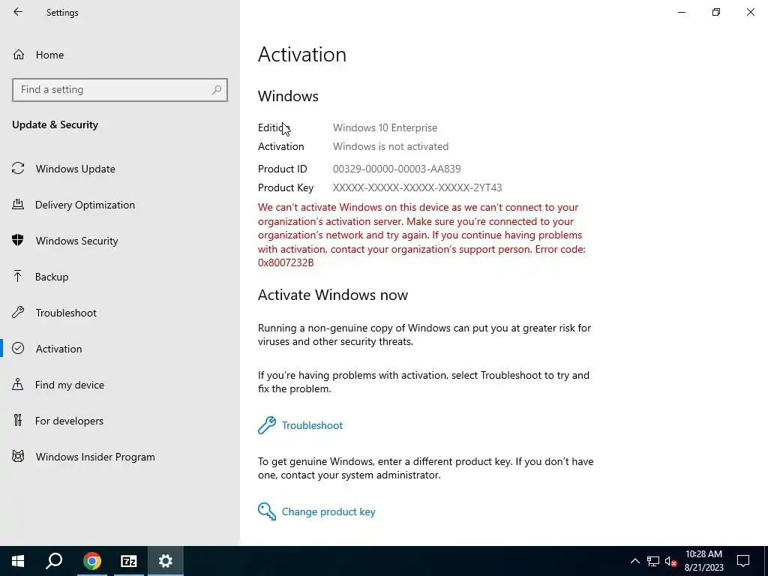The width and height of the screenshot is (768, 576).
Task: Click the Product ID 00329-00000-00003-AA839
Action: [397, 169]
